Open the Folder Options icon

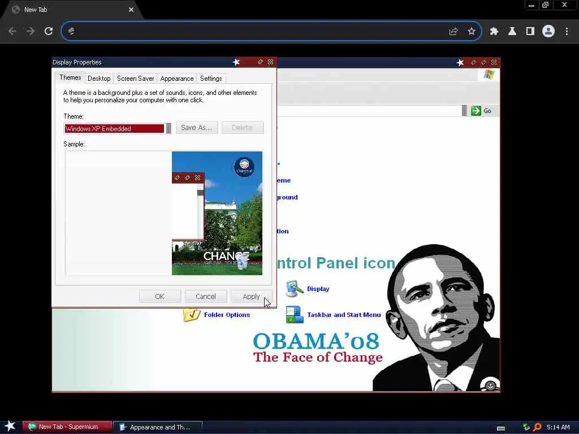point(192,315)
